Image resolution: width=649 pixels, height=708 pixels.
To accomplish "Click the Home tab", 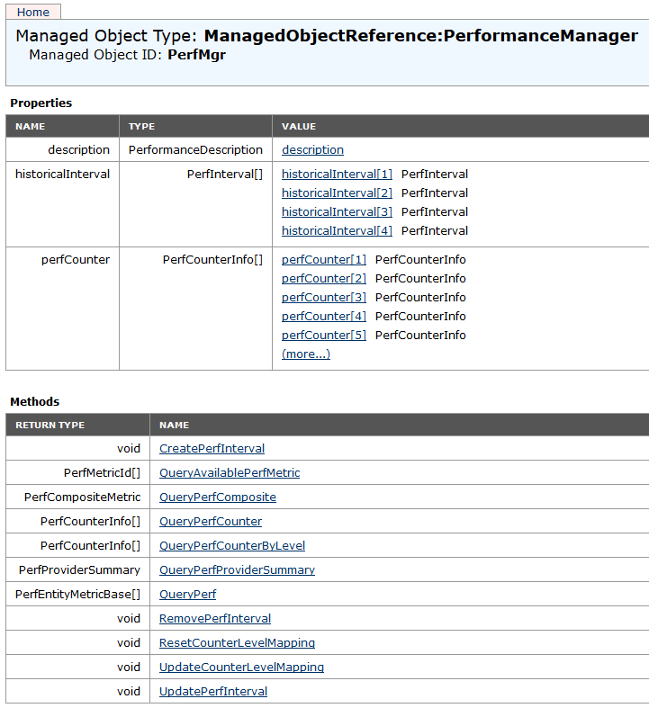I will click(33, 12).
